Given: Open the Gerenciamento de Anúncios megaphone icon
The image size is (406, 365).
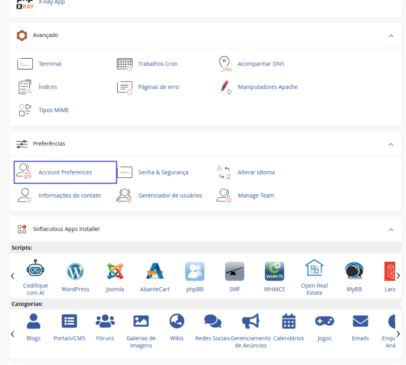Looking at the screenshot, I should (251, 321).
